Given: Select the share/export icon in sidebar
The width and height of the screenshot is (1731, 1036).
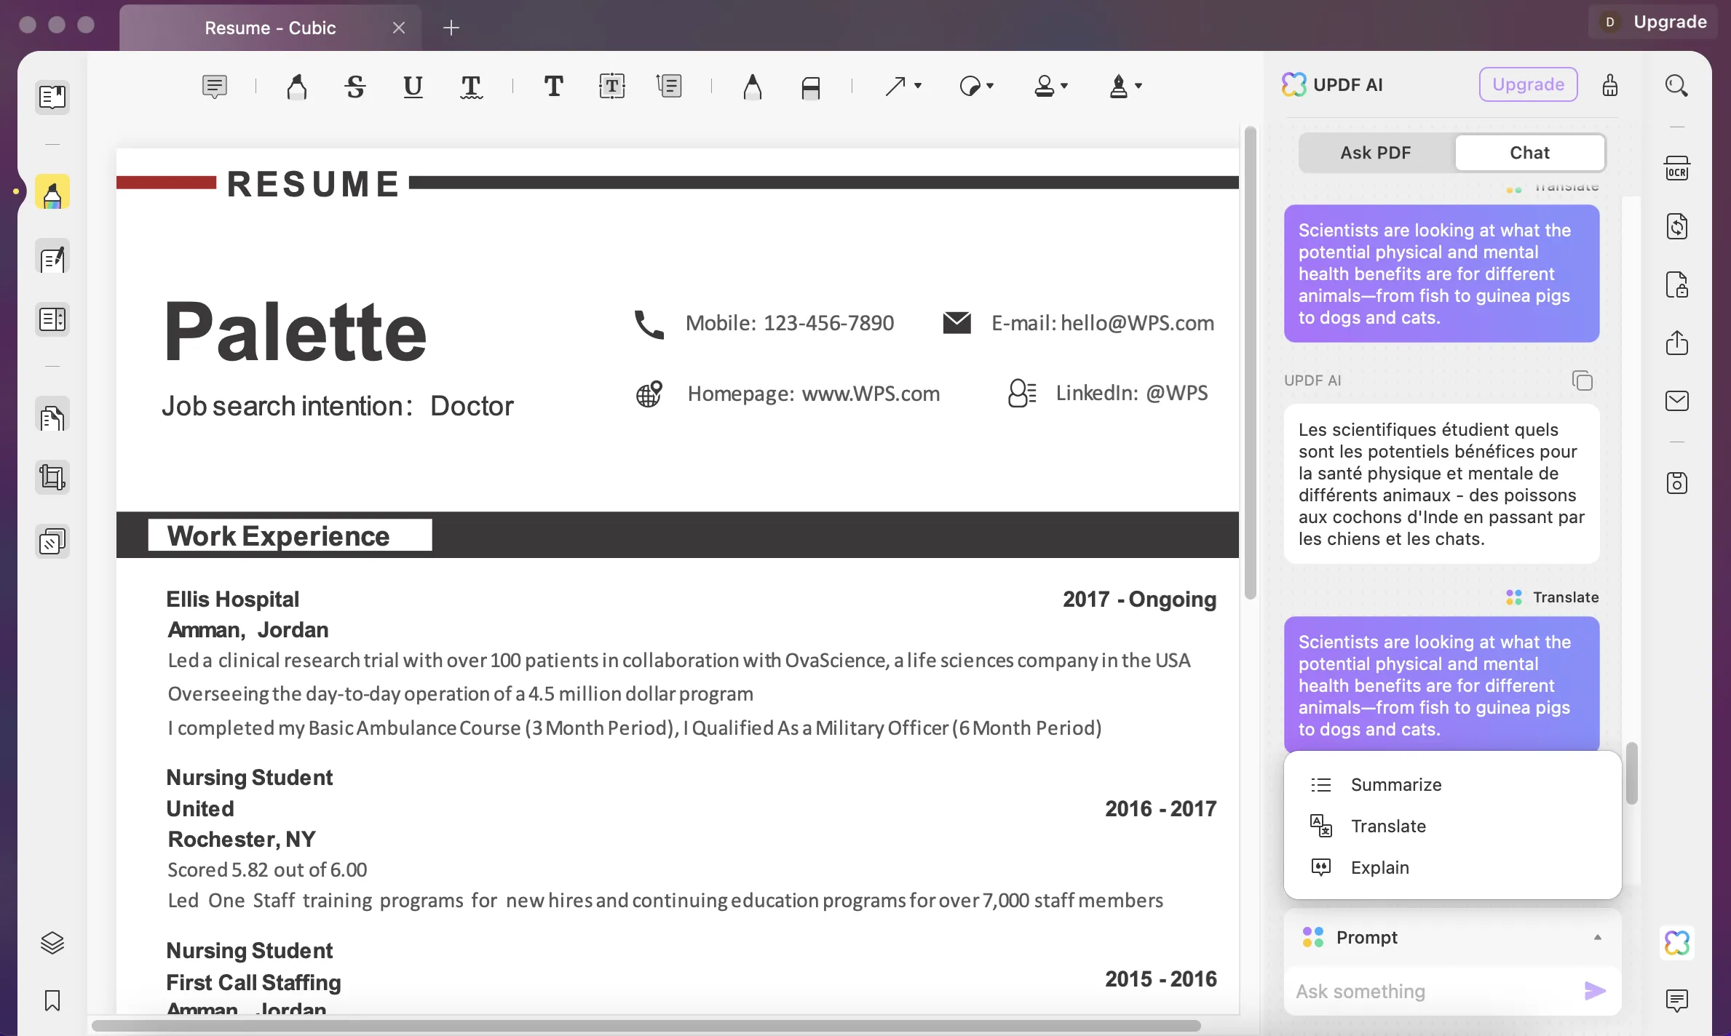Looking at the screenshot, I should [x=1676, y=343].
